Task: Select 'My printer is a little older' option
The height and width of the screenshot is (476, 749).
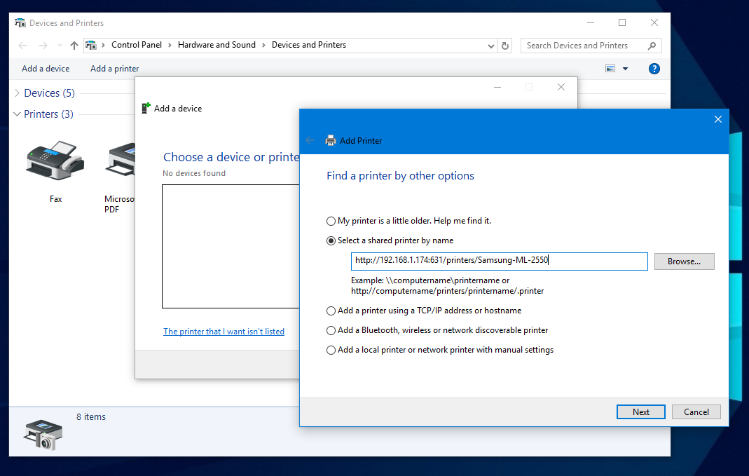Action: pyautogui.click(x=331, y=221)
